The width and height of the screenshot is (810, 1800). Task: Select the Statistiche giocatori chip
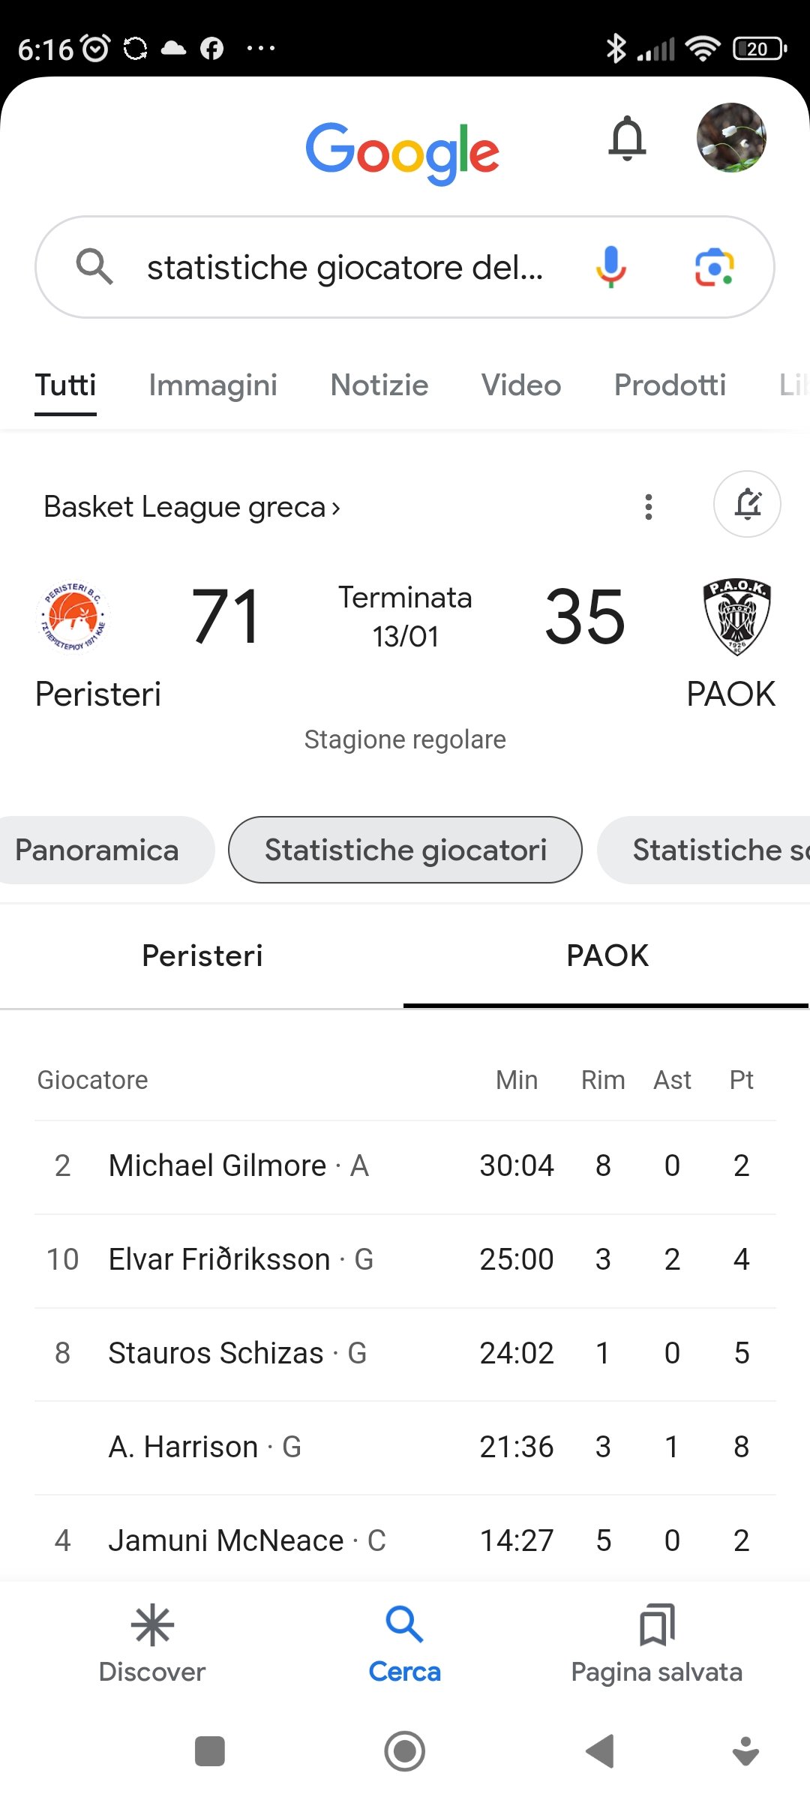click(405, 850)
